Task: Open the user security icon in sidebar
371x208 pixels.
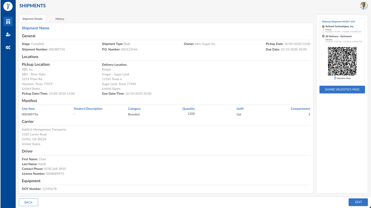Action: point(8,34)
